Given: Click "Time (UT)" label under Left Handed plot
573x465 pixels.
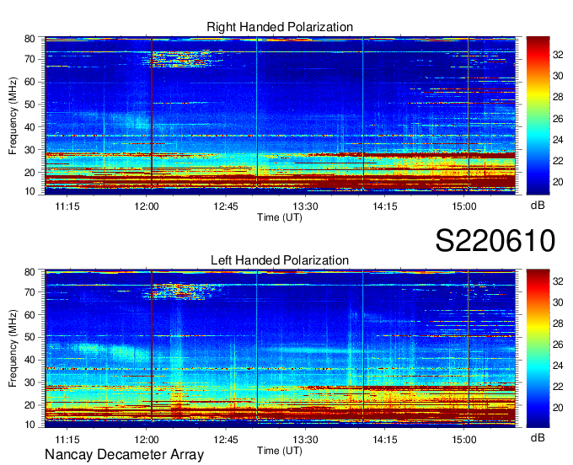Looking at the screenshot, I should (280, 451).
